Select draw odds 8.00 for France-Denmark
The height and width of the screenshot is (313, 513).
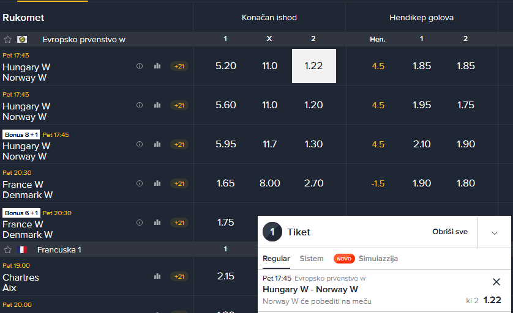pyautogui.click(x=269, y=183)
